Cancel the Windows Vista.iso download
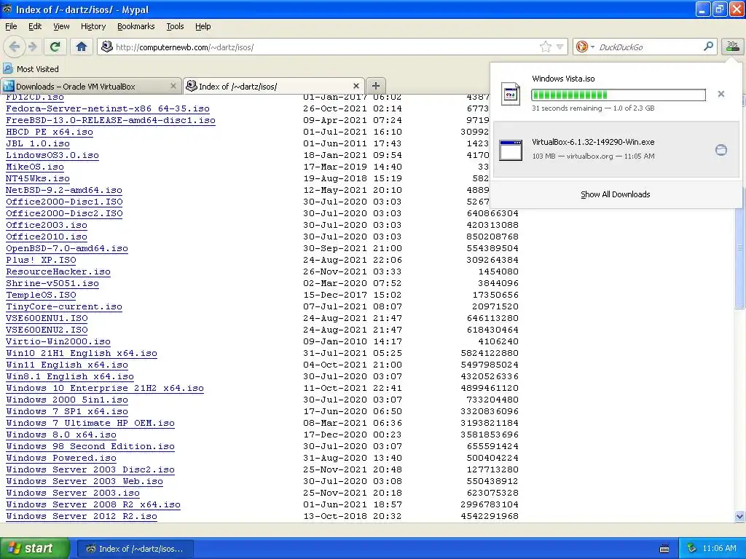 point(721,94)
